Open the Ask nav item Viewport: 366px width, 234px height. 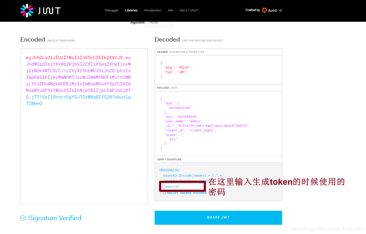pyautogui.click(x=170, y=10)
